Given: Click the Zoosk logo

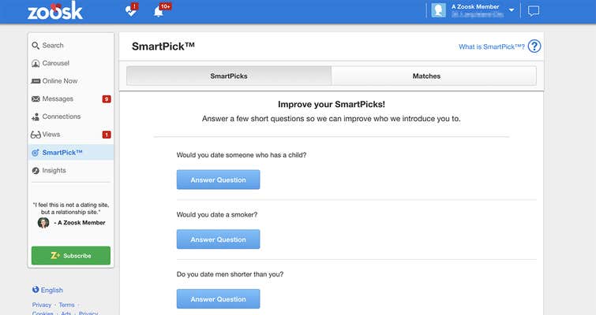Looking at the screenshot, I should tap(54, 11).
